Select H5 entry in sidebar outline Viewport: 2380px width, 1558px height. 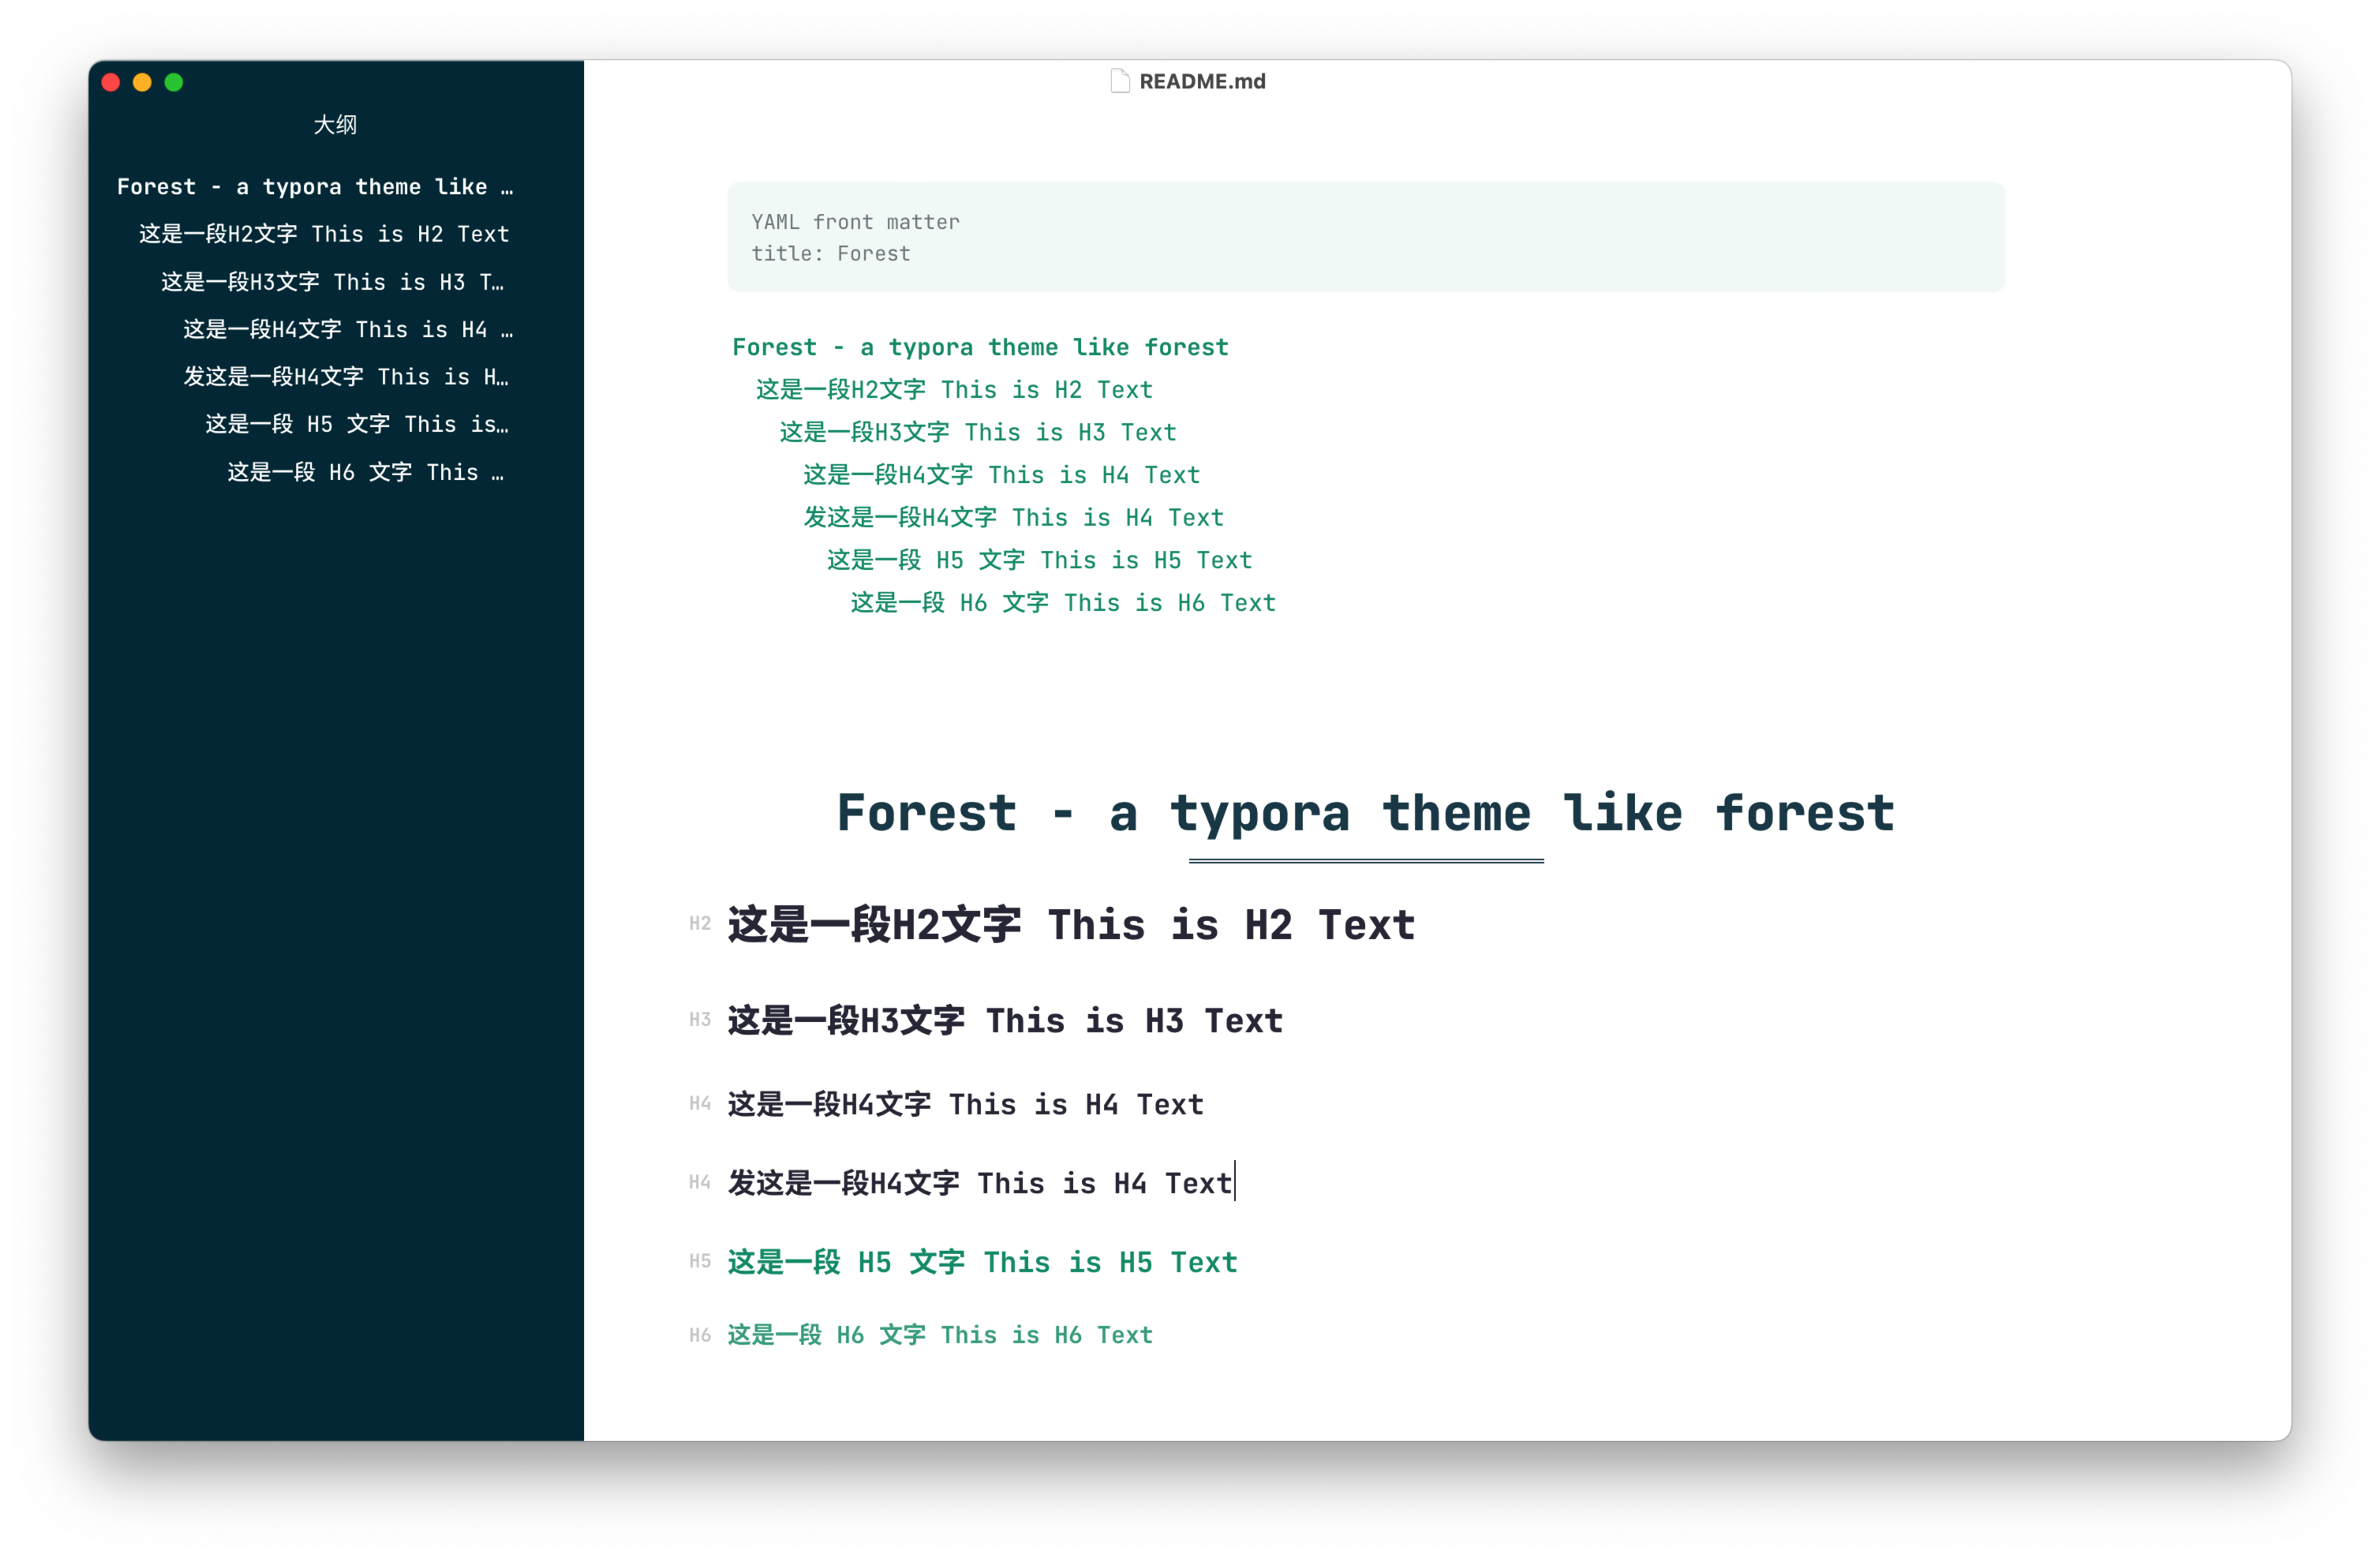click(x=356, y=424)
